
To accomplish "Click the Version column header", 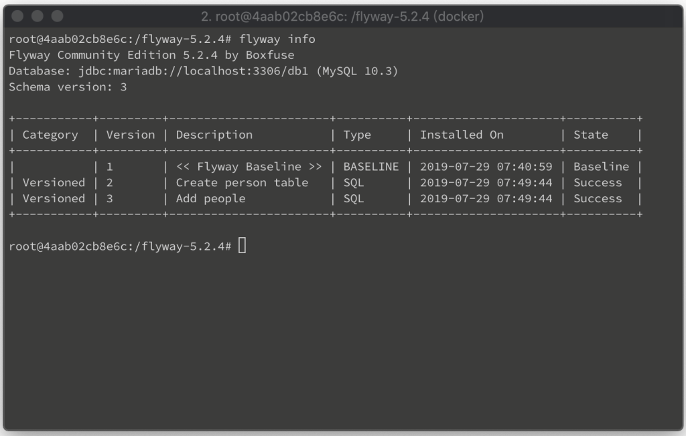I will coord(131,135).
